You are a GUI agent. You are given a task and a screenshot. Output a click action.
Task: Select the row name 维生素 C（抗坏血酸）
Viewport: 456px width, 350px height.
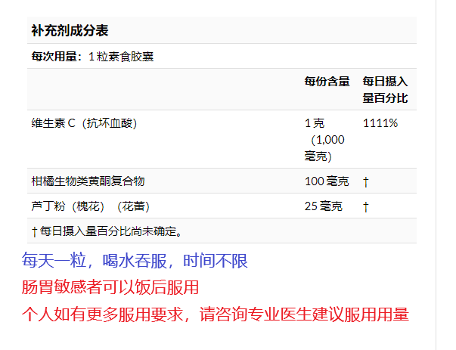pos(84,123)
